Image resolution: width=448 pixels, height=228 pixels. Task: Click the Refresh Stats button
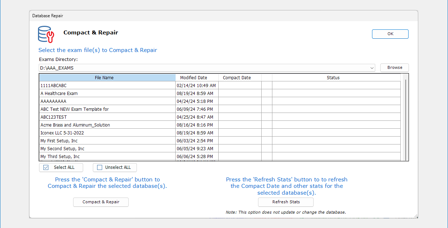[x=286, y=202]
